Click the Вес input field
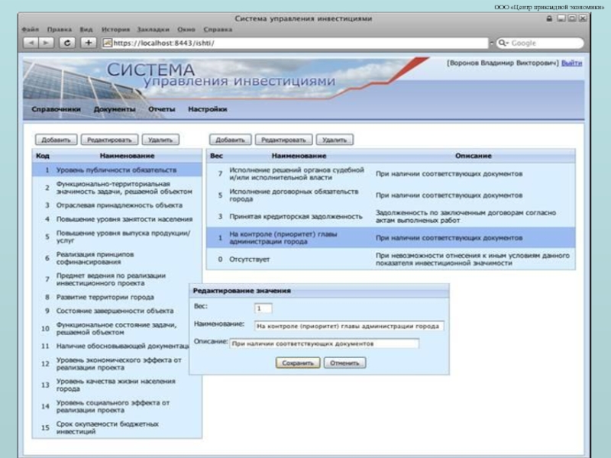This screenshot has width=611, height=458. click(263, 308)
